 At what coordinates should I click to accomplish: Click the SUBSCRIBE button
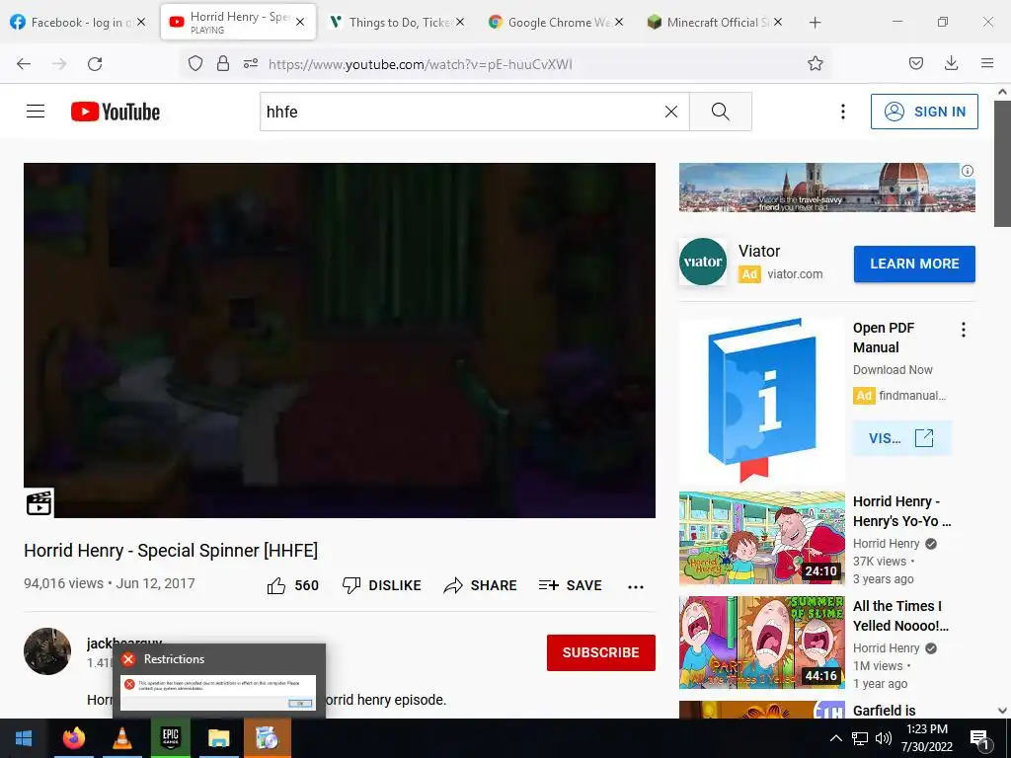coord(601,652)
